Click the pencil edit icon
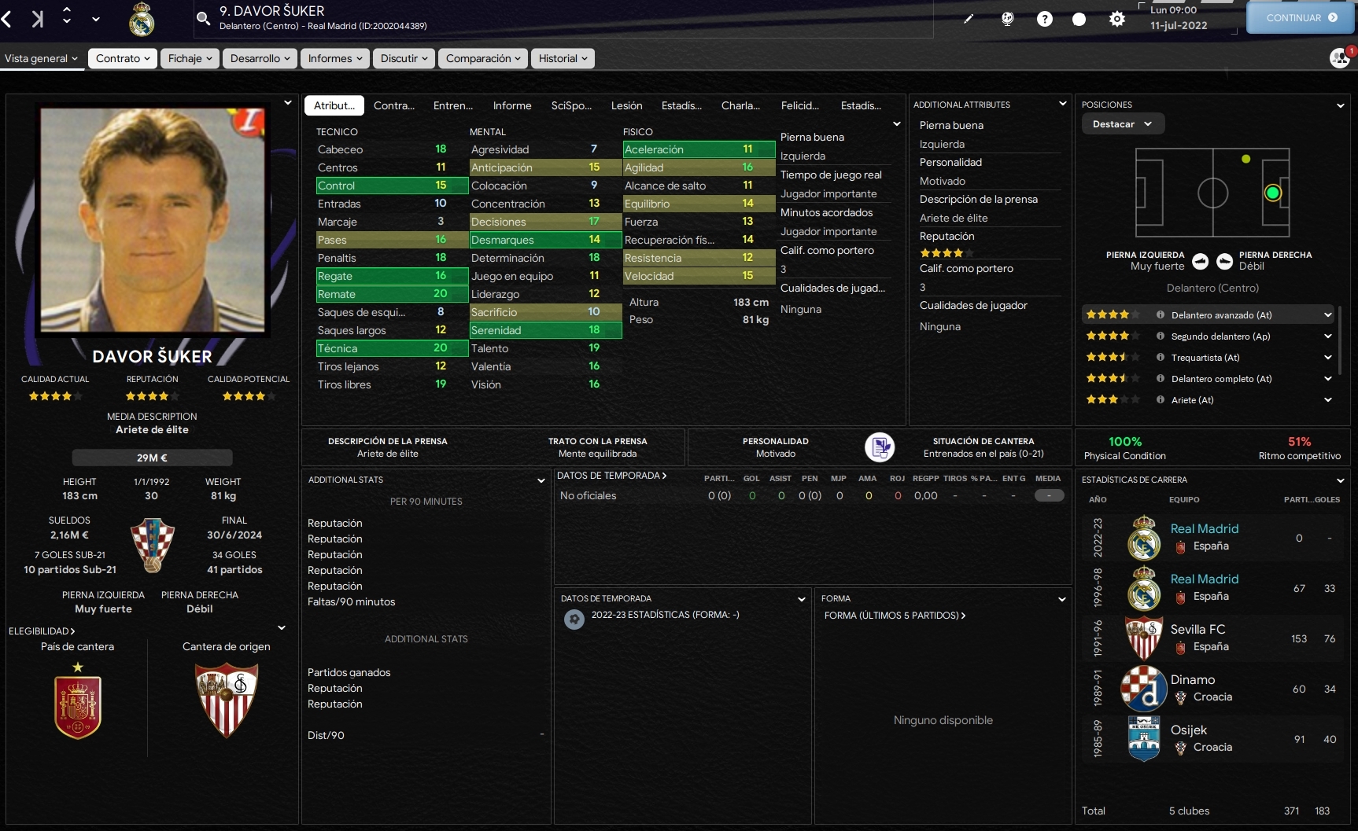This screenshot has height=831, width=1358. tap(969, 19)
